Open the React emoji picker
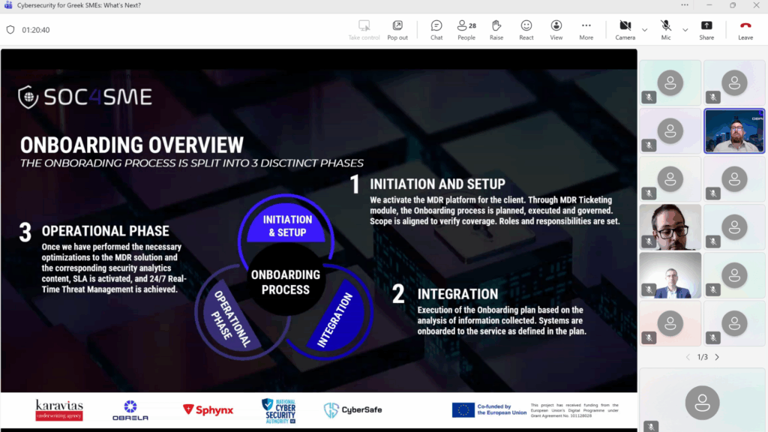Screen dimensions: 768x432 point(526,29)
